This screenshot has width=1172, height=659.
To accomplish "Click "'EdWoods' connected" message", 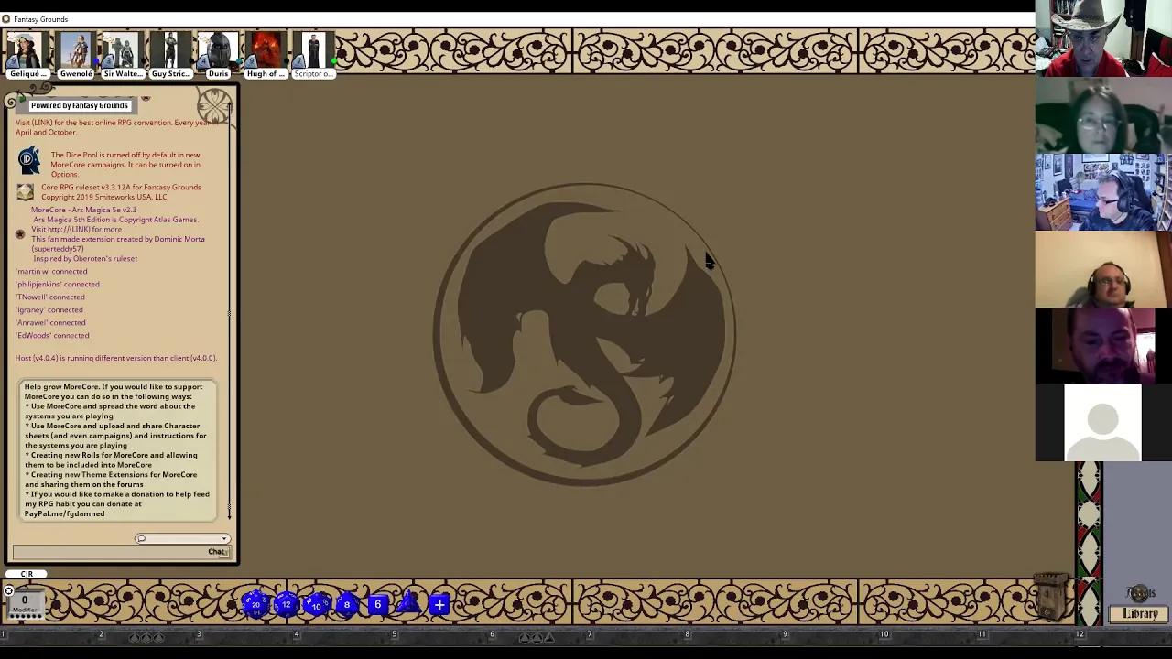I will click(52, 335).
